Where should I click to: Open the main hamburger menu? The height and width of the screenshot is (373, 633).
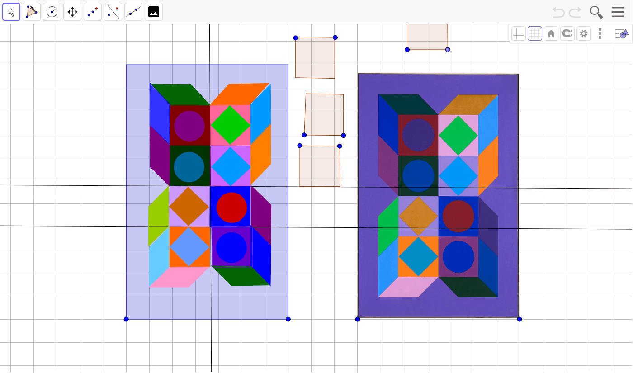click(x=618, y=12)
